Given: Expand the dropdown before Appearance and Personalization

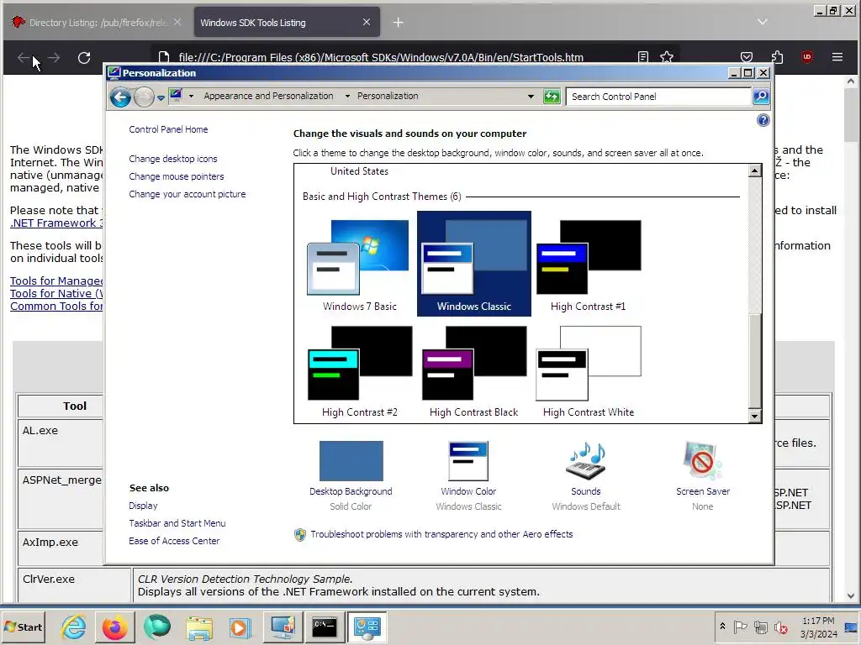Looking at the screenshot, I should (191, 96).
